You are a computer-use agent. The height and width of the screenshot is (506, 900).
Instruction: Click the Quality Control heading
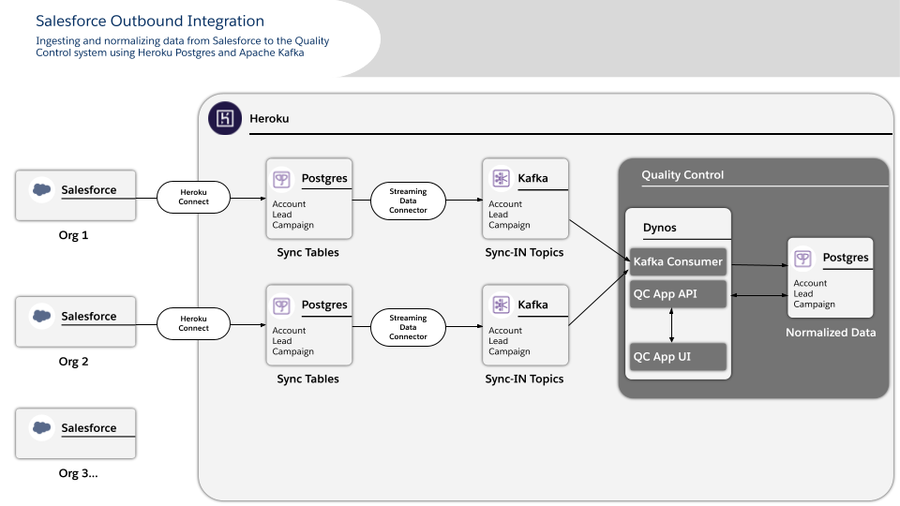[x=682, y=175]
